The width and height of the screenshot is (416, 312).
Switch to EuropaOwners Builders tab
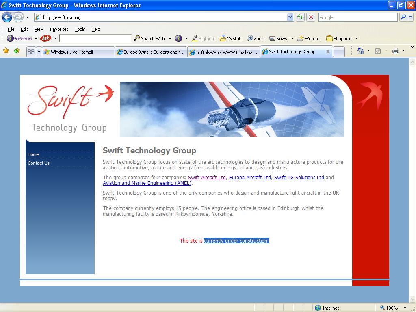pyautogui.click(x=151, y=52)
